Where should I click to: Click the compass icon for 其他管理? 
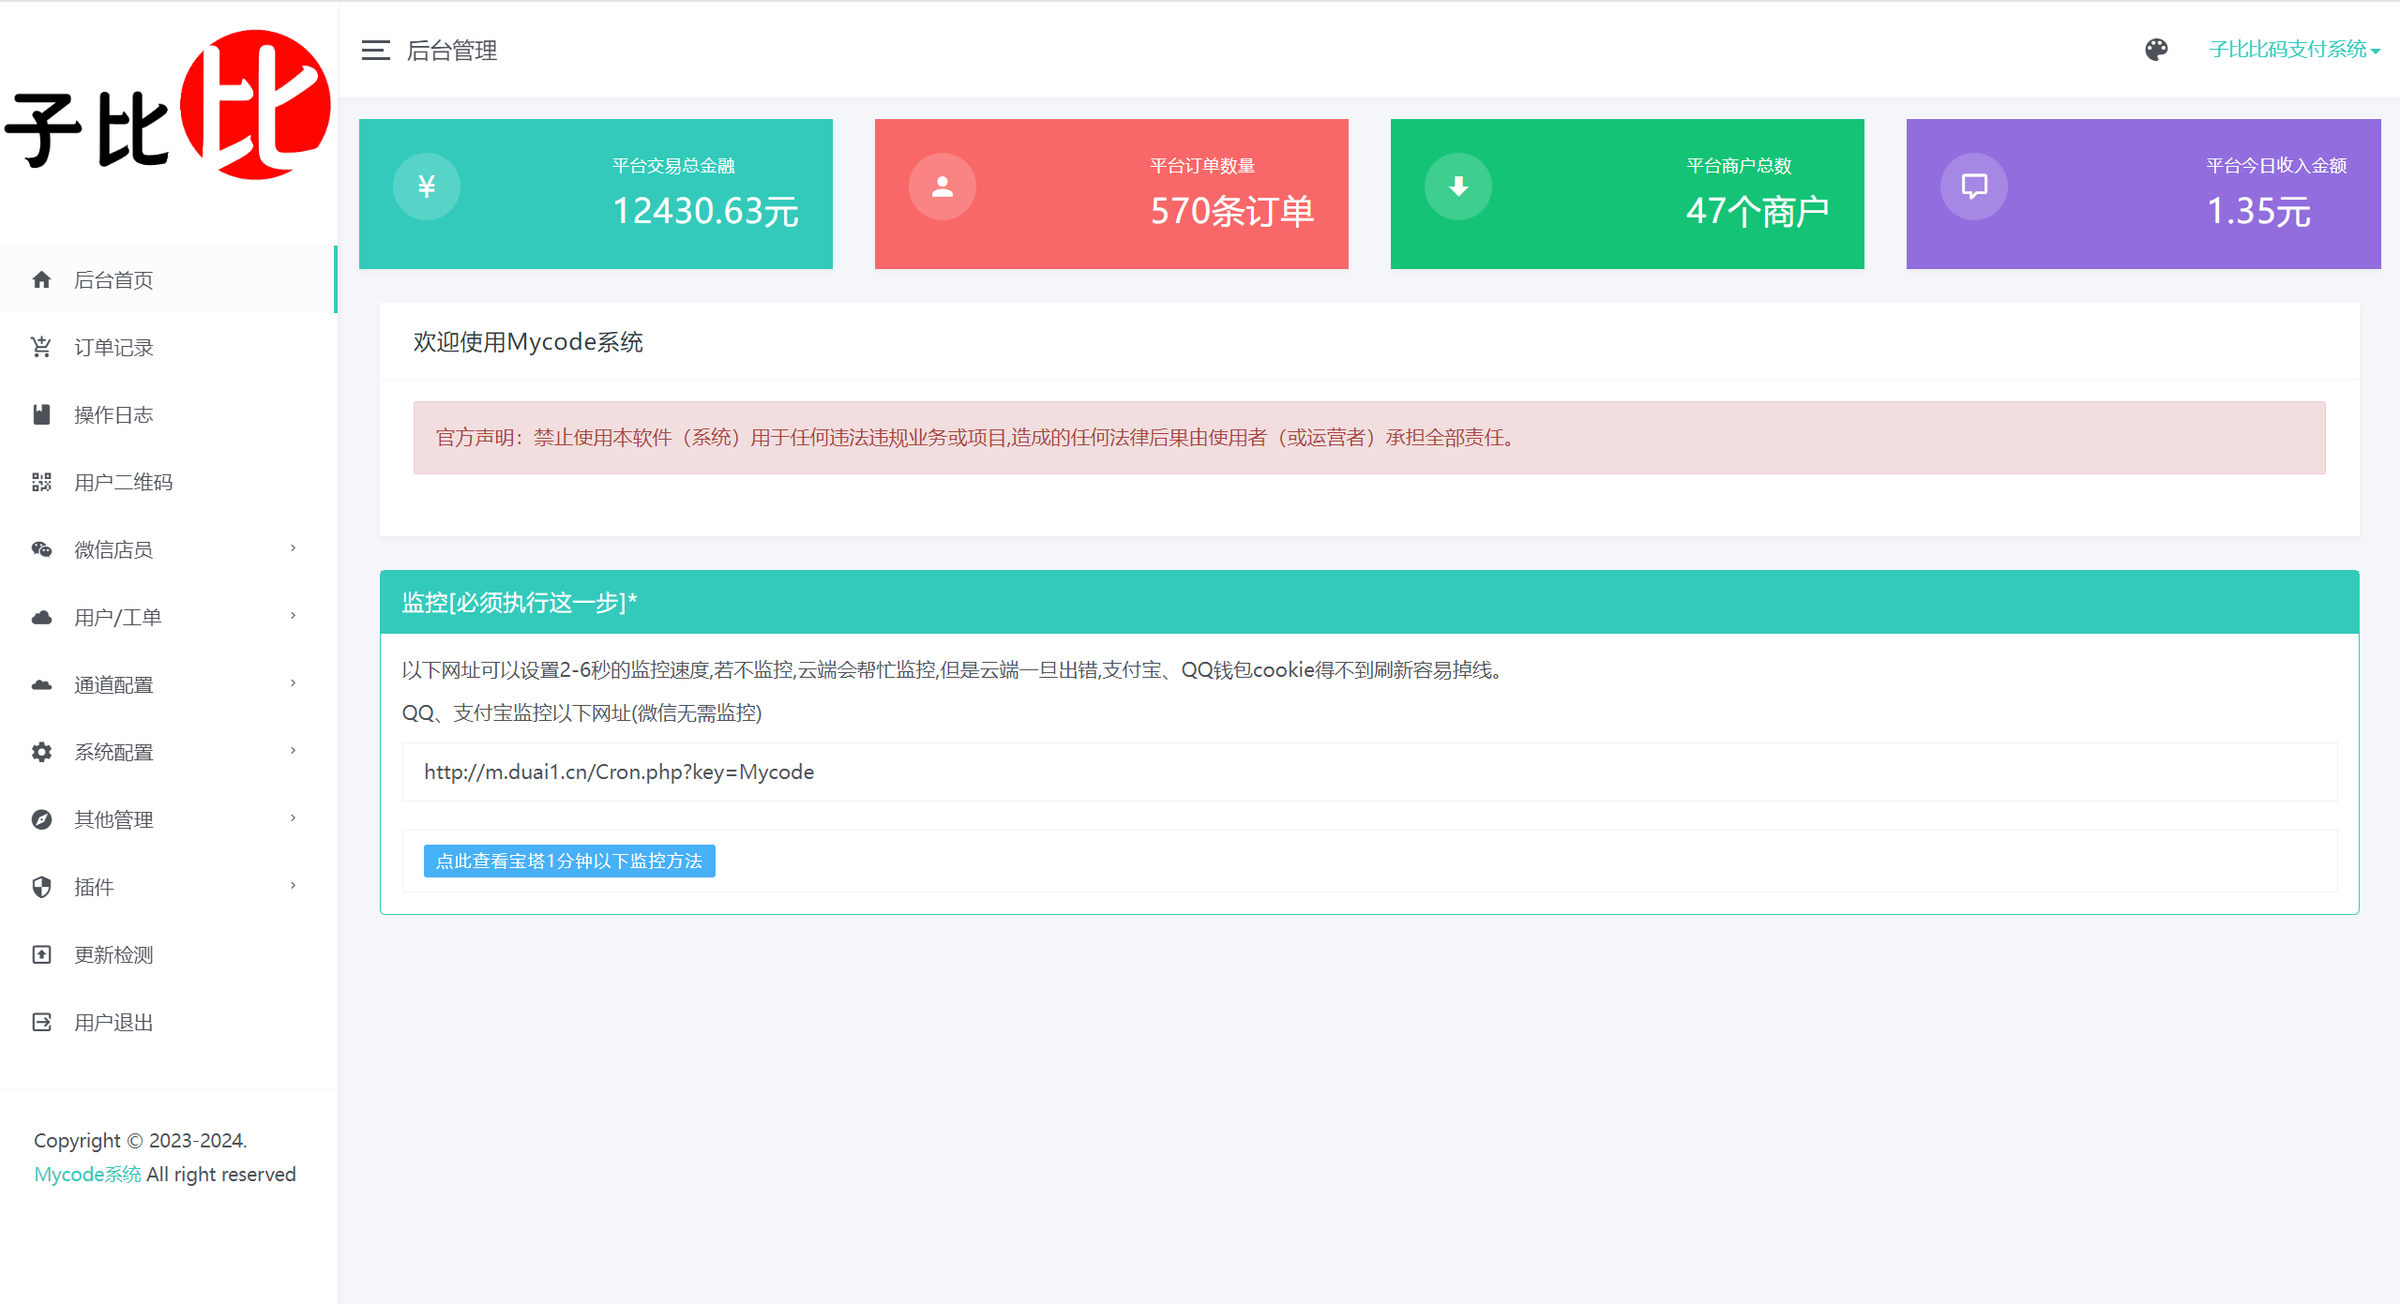[41, 819]
